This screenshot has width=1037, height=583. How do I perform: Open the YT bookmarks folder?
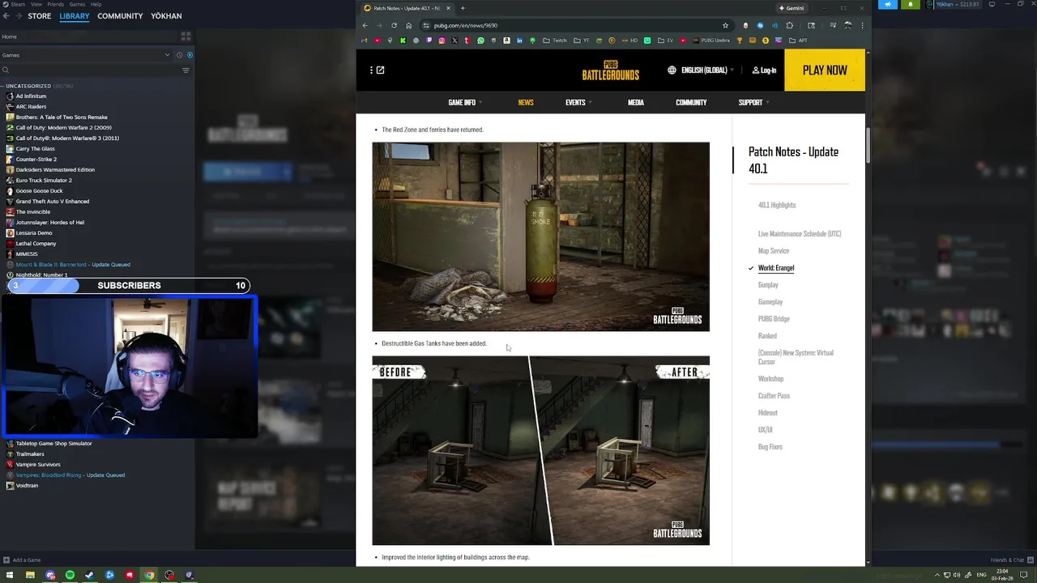(x=582, y=40)
